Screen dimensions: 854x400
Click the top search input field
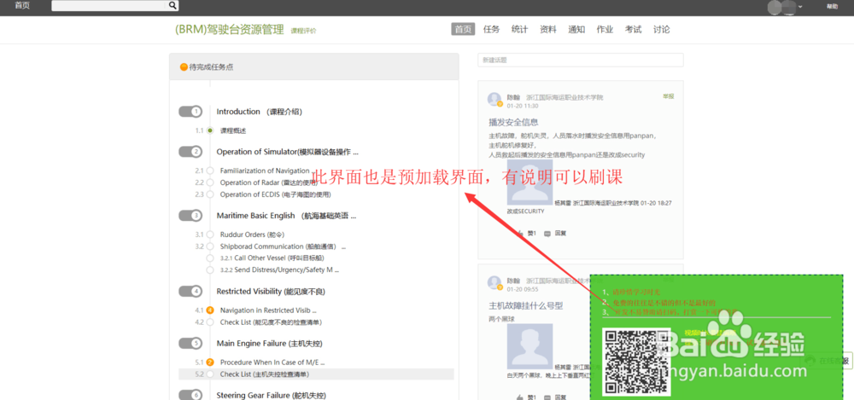click(x=109, y=5)
